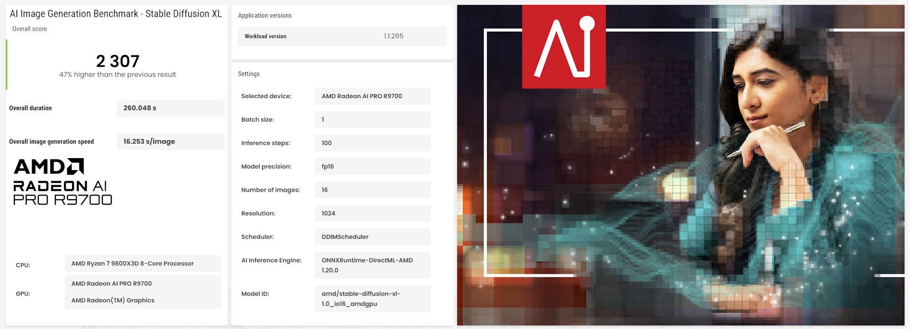Click the Stable Diffusion XL benchmark title

click(x=116, y=14)
